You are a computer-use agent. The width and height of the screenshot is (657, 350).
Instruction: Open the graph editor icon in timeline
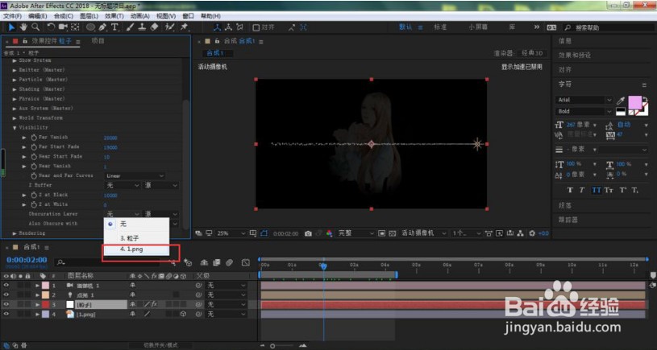click(246, 262)
